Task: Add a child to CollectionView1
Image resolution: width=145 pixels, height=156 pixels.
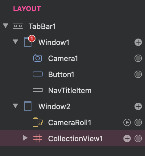Action: (x=127, y=138)
